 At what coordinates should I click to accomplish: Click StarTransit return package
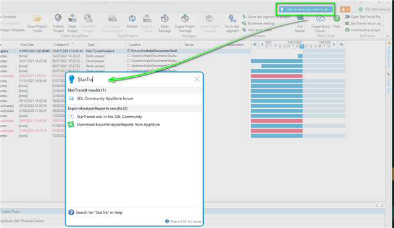[x=363, y=23]
